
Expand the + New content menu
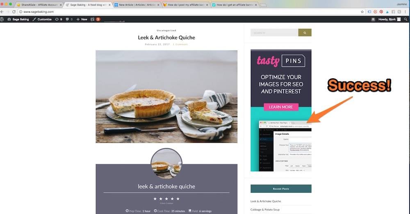tap(82, 19)
